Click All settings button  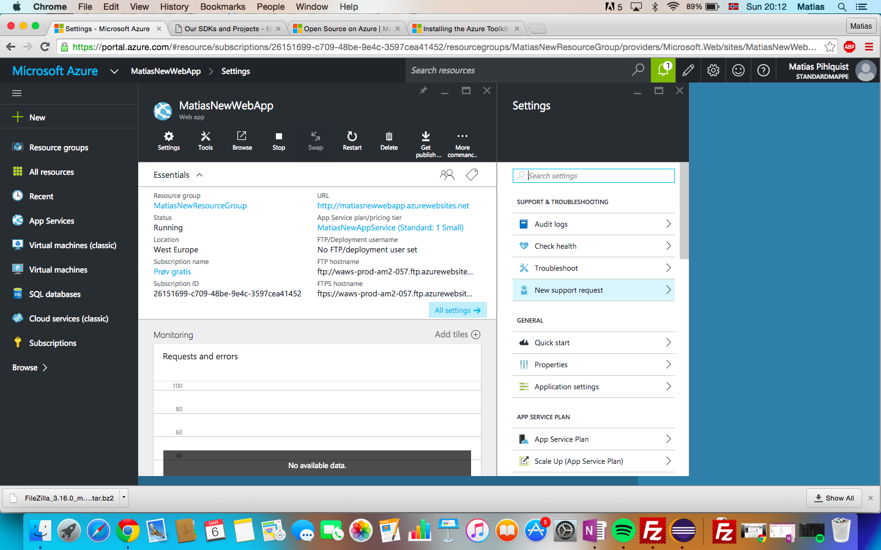(458, 310)
